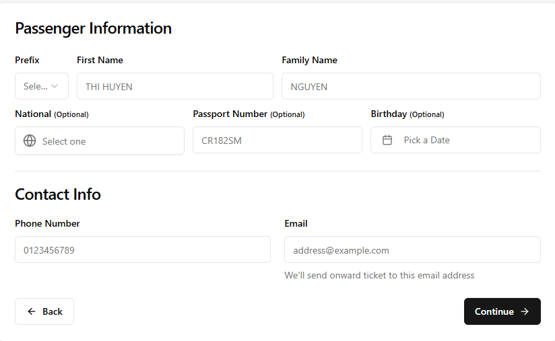Click the Prefix dropdown chevron arrow
555x341 pixels.
[x=55, y=86]
